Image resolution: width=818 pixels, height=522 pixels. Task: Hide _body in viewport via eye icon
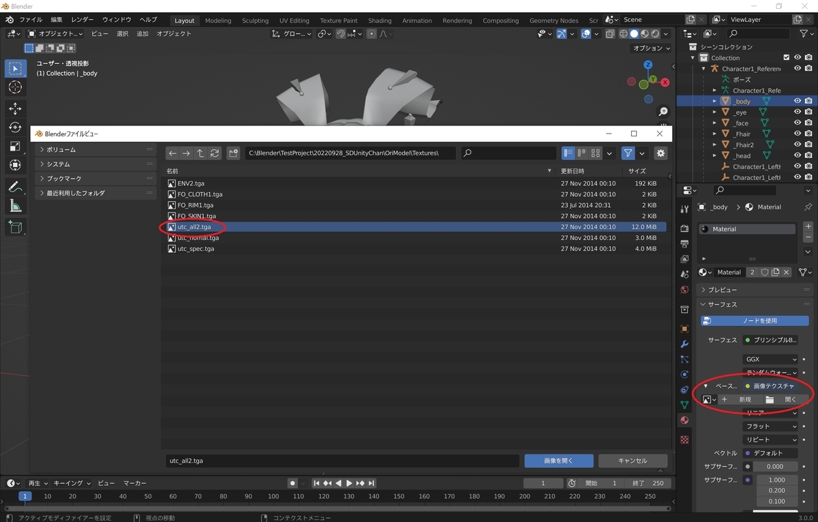[x=798, y=101]
